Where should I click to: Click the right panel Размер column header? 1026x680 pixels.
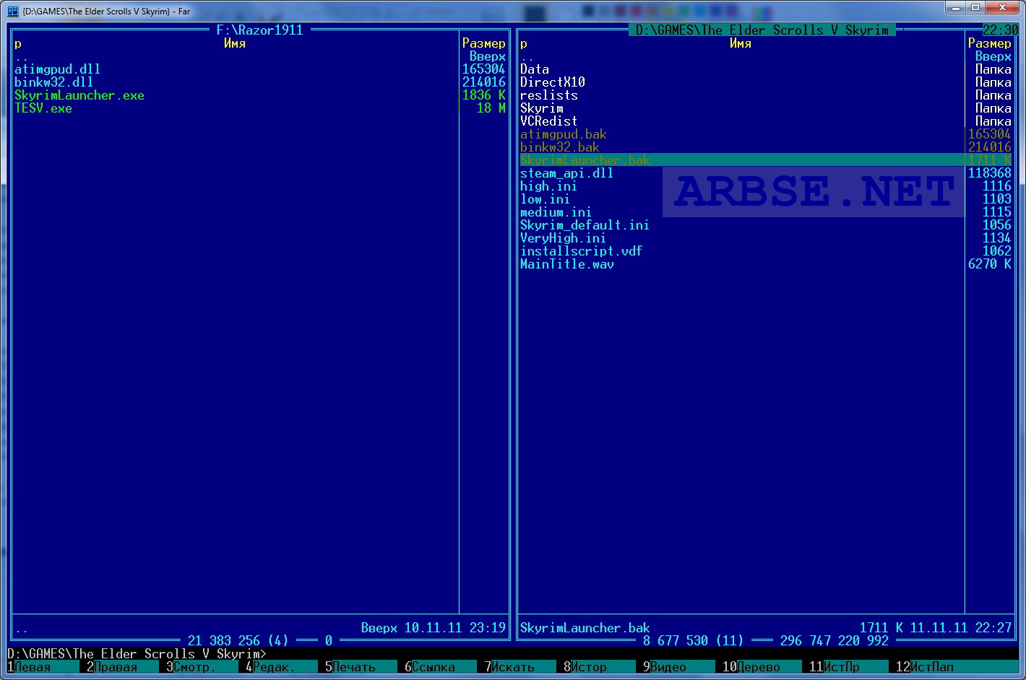coord(990,43)
